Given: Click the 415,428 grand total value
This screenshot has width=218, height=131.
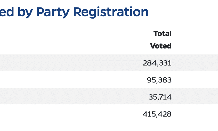Looking at the screenshot, I should (157, 114).
